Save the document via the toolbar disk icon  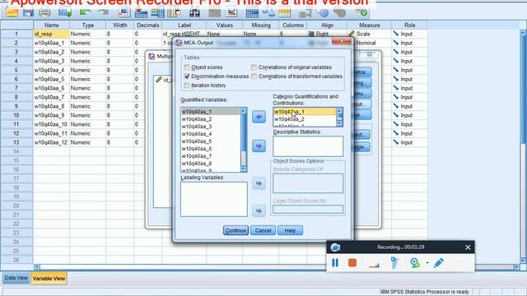click(28, 13)
